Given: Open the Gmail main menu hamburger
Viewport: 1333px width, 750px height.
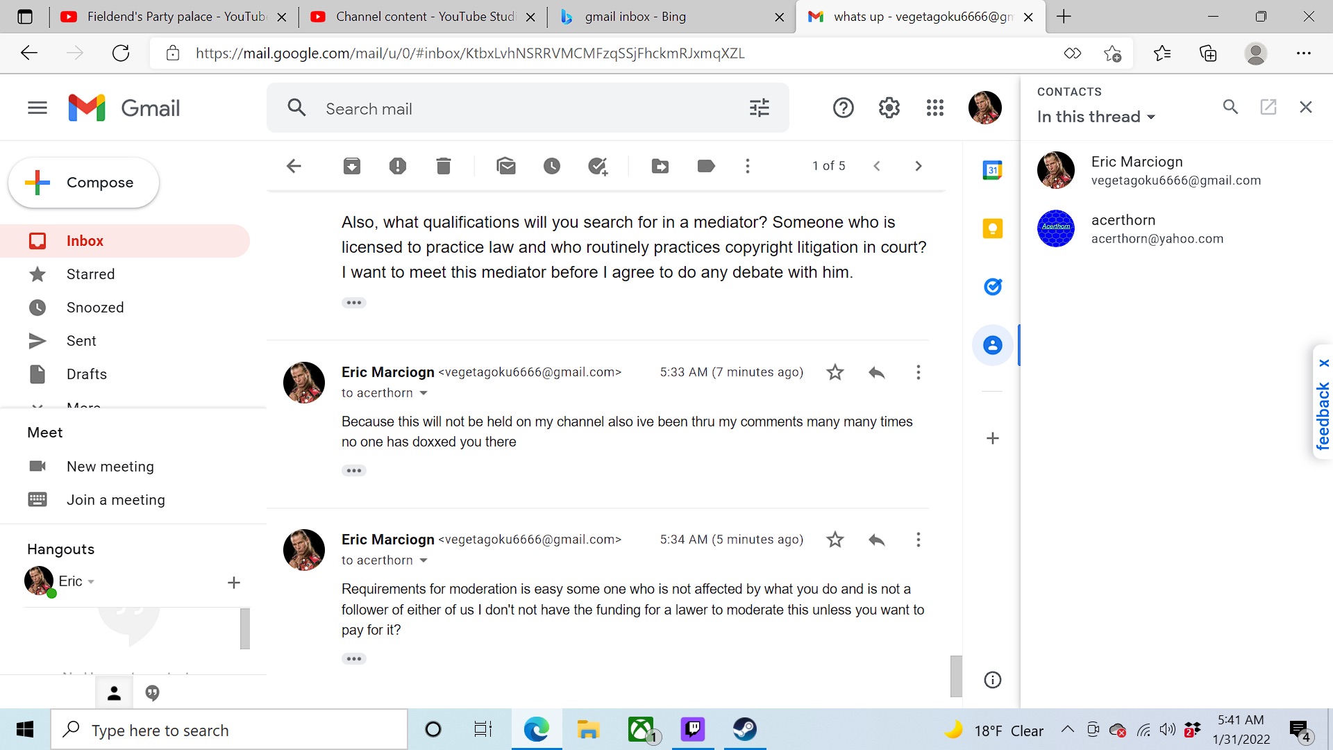Looking at the screenshot, I should click(37, 108).
